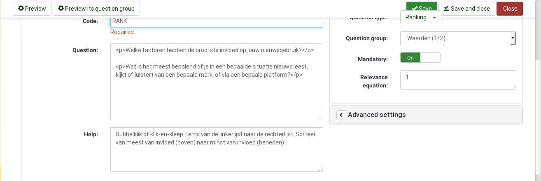This screenshot has width=541, height=181.
Task: Click gear icon on Preview question group
Action: tap(61, 9)
